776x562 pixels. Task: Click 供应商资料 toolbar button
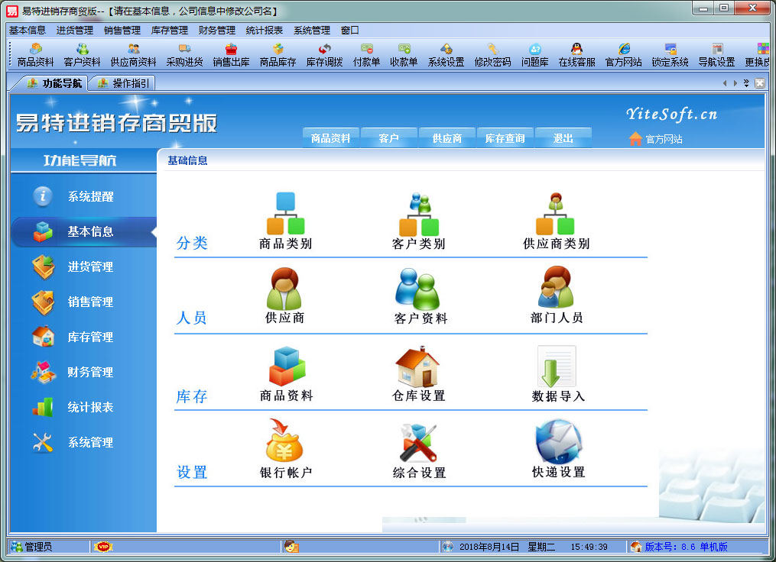click(x=133, y=55)
